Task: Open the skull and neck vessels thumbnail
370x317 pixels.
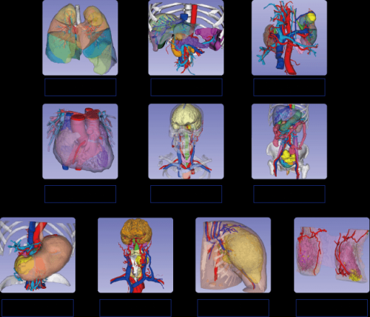Action: pyautogui.click(x=186, y=141)
